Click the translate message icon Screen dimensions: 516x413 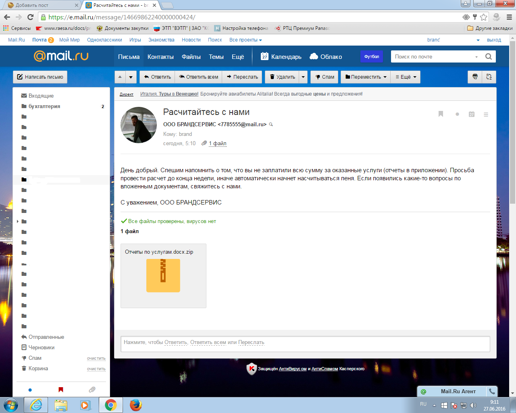point(489,77)
